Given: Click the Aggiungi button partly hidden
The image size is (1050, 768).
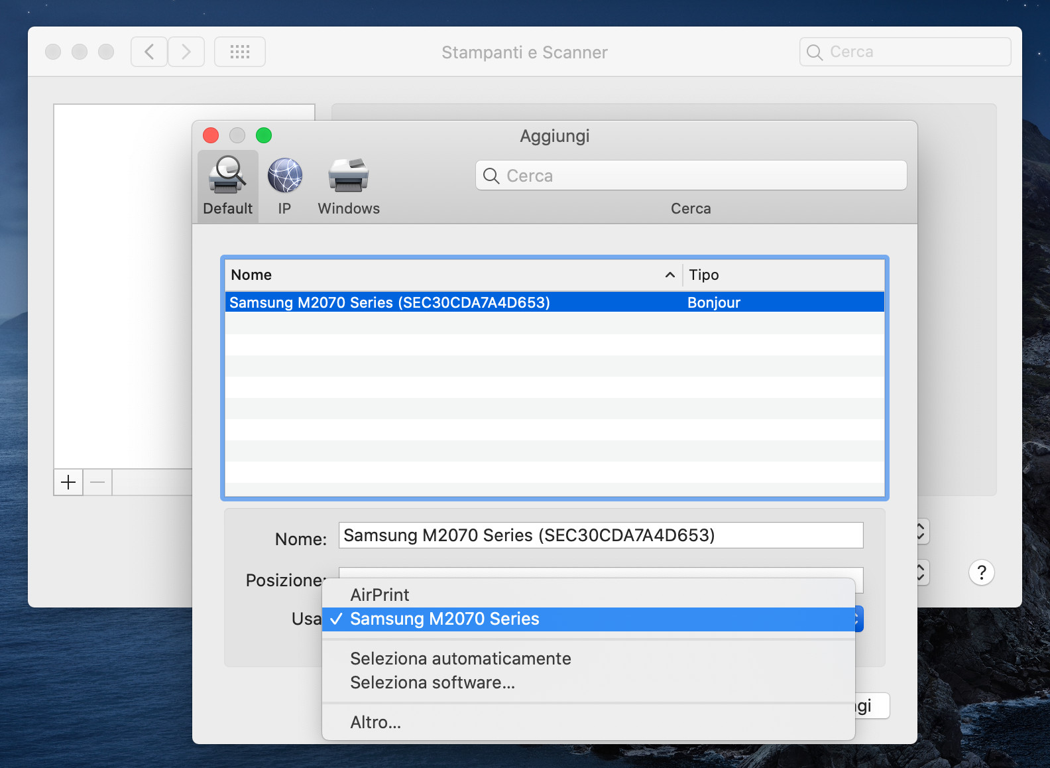Looking at the screenshot, I should pyautogui.click(x=872, y=706).
